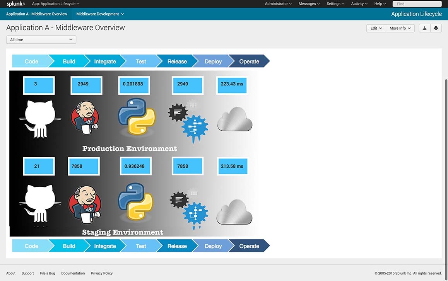Open the Administrator menu

click(278, 4)
